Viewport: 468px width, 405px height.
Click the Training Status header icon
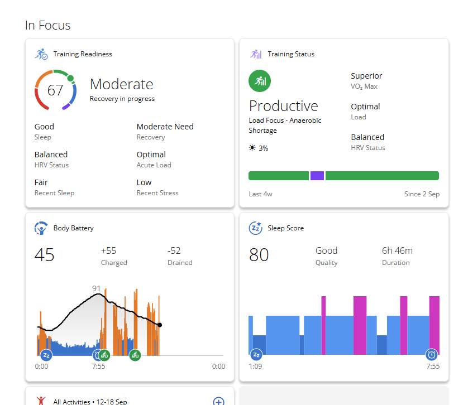pyautogui.click(x=256, y=54)
